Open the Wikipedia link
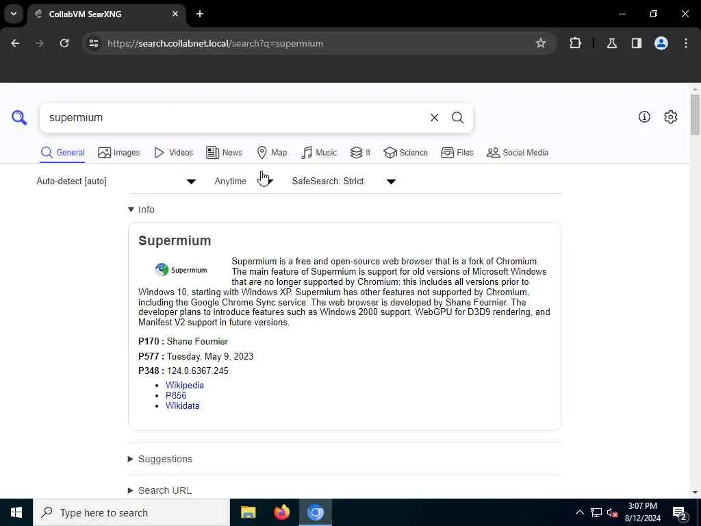 click(x=185, y=385)
